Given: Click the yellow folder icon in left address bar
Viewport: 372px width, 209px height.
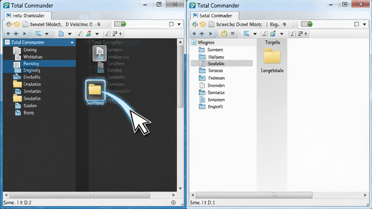Looking at the screenshot, I should pyautogui.click(x=17, y=24).
